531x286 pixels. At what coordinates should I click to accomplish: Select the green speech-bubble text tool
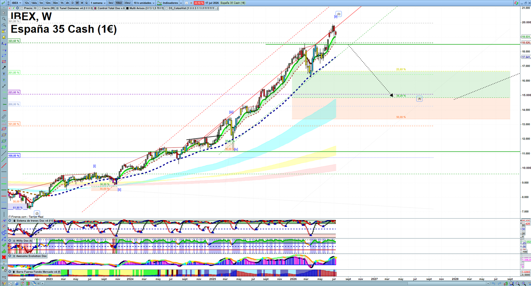pos(4,80)
